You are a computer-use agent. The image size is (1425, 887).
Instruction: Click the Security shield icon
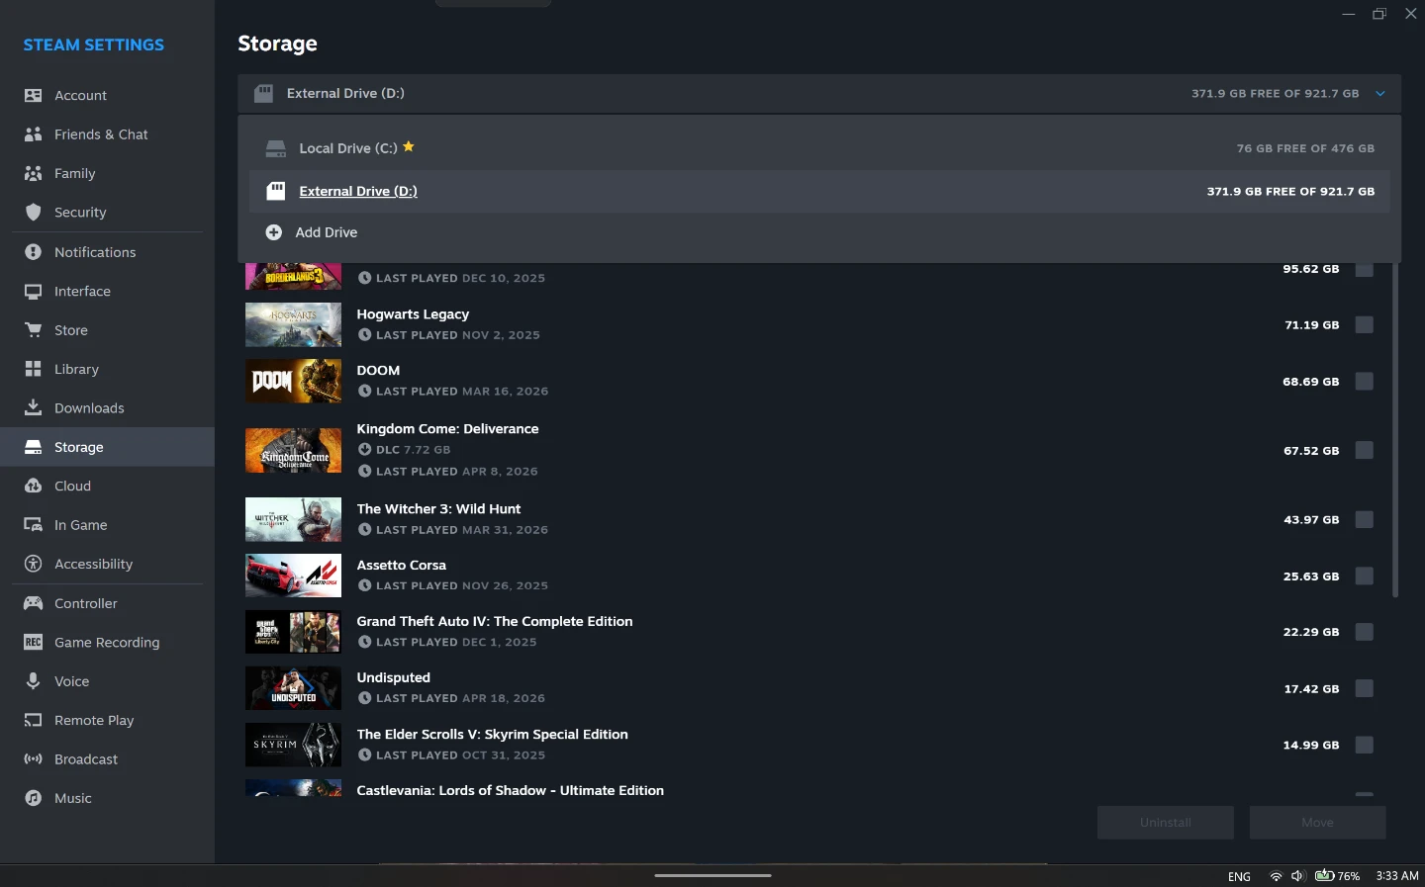[x=33, y=213]
